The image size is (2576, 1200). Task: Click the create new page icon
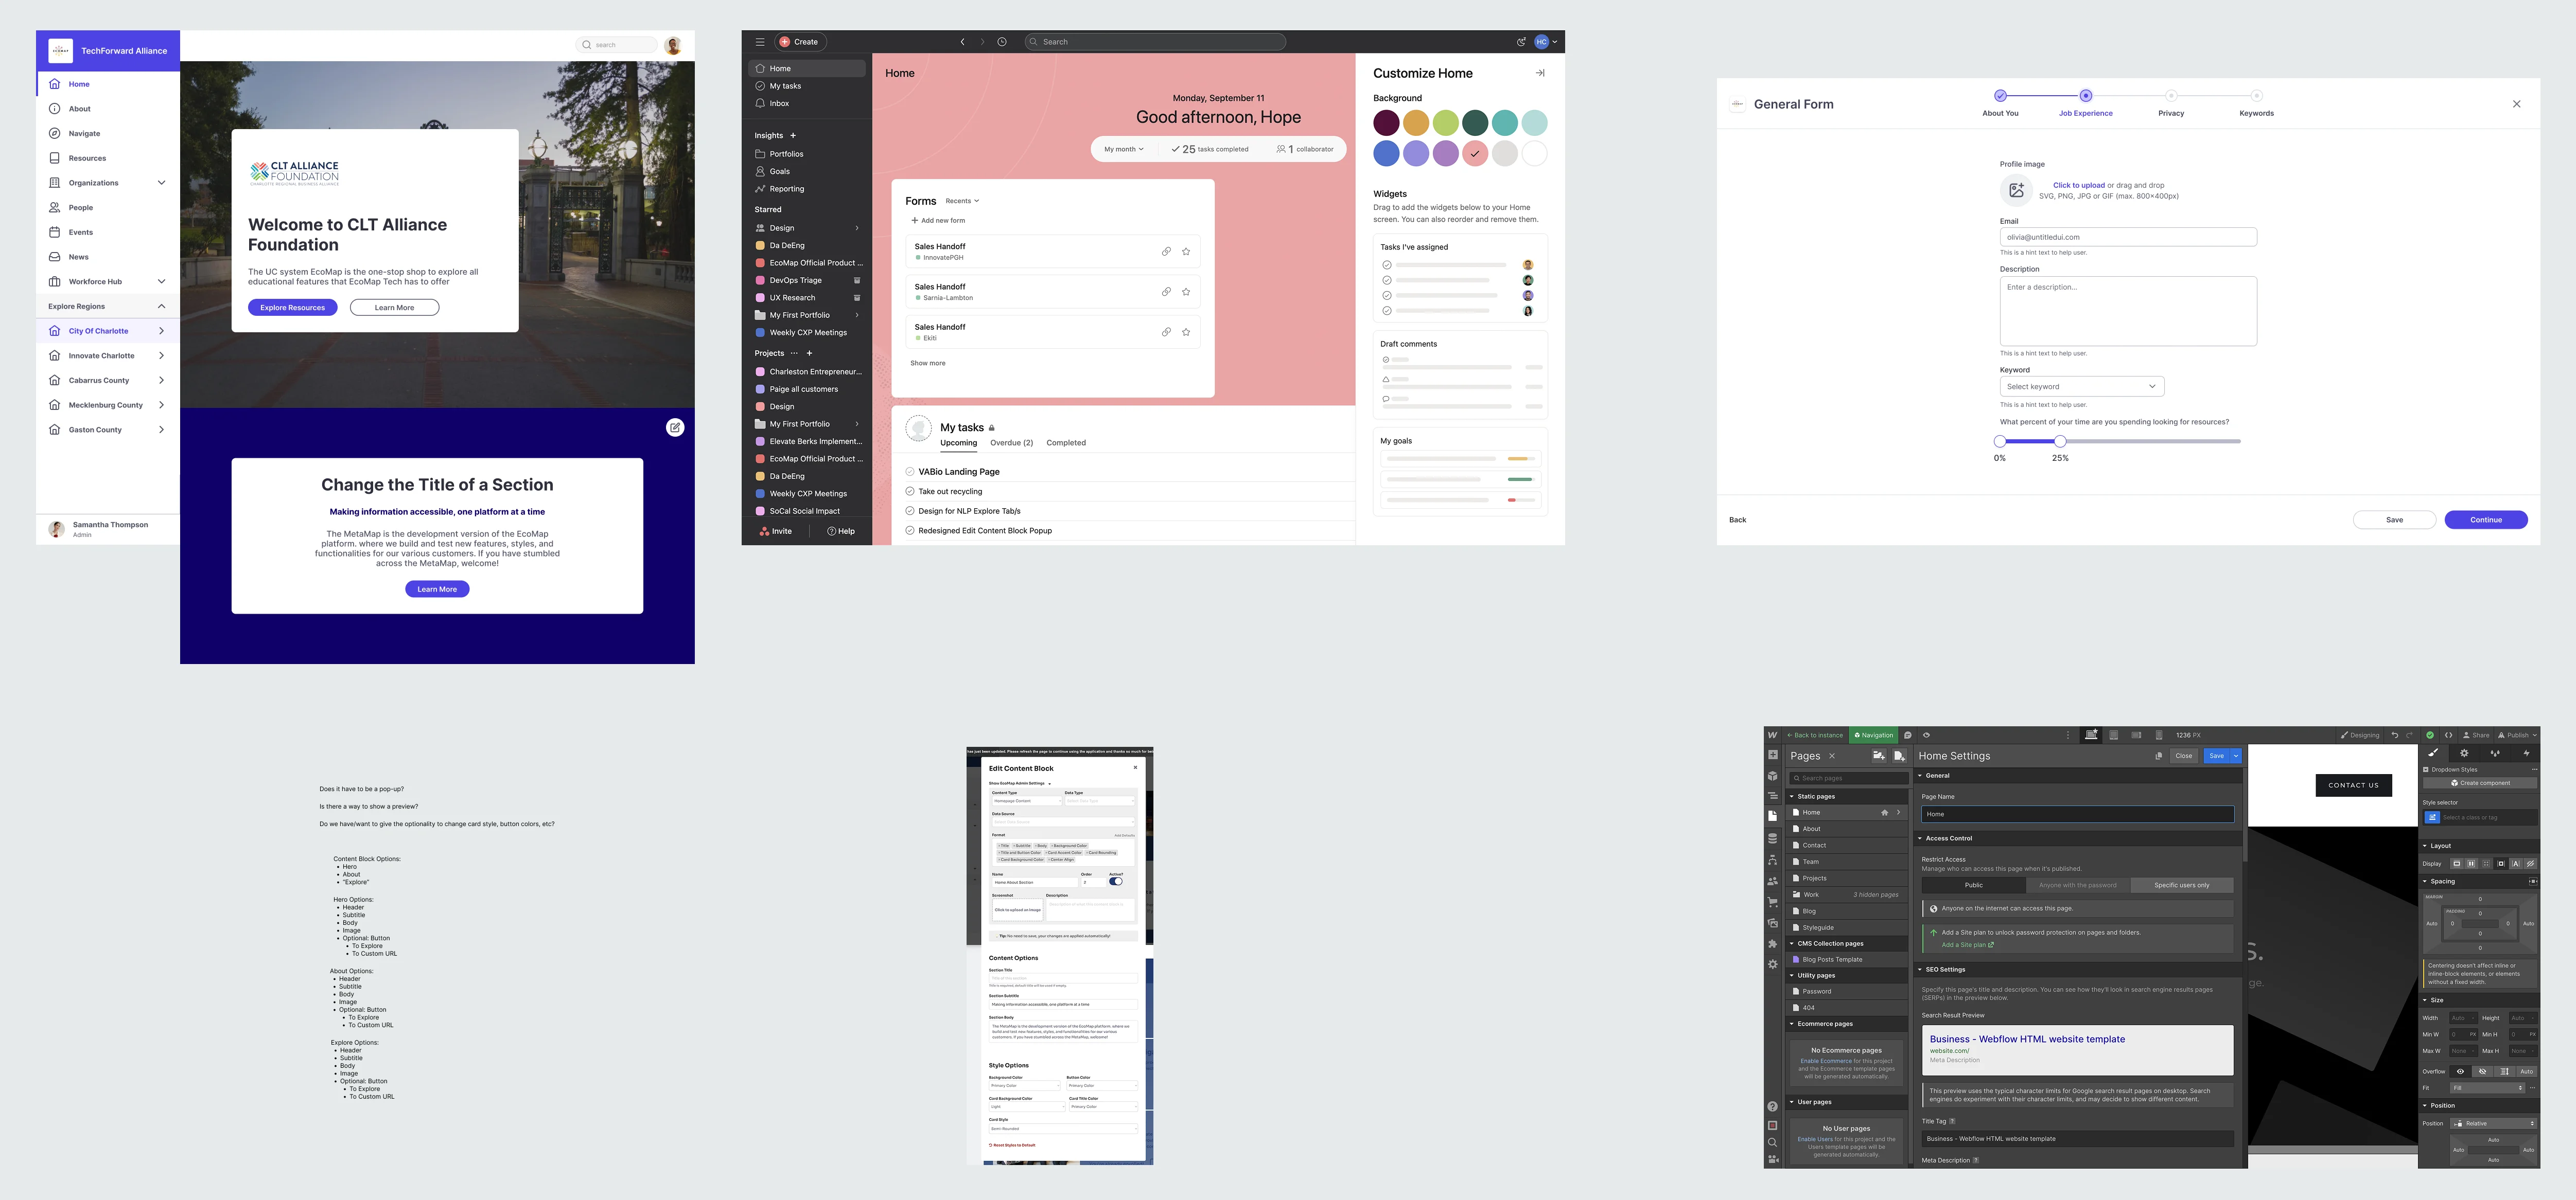pos(1899,757)
